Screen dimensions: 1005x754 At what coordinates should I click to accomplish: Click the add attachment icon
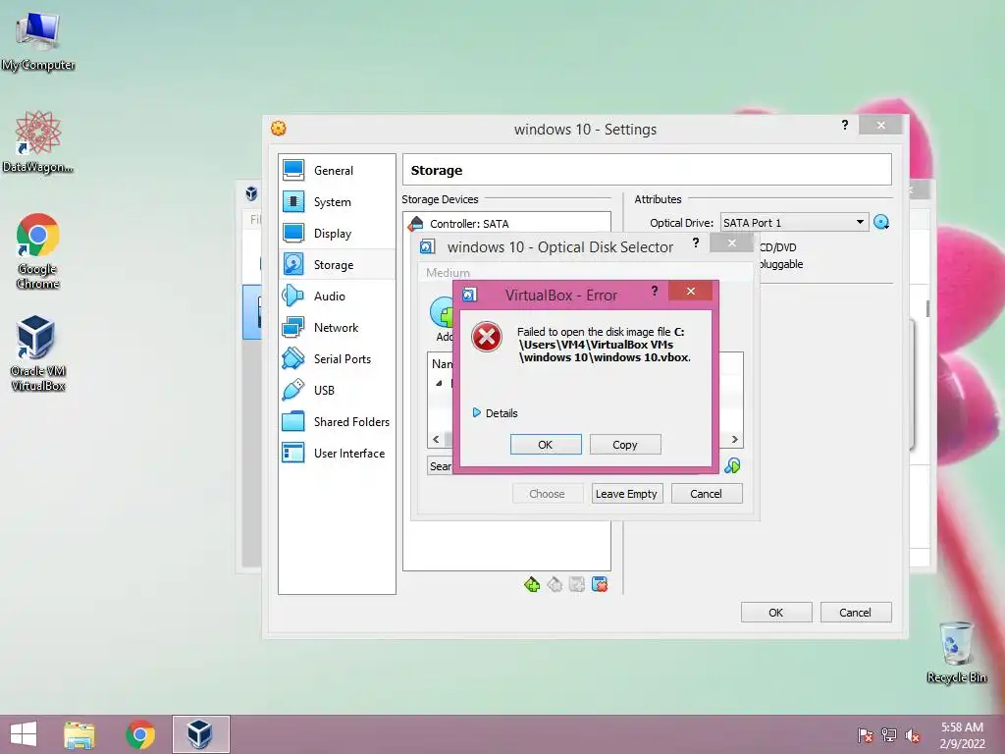(x=577, y=585)
